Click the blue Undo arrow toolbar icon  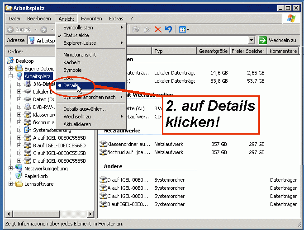[168, 29]
